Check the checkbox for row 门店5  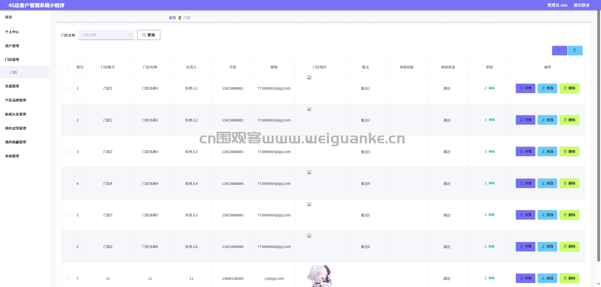67,215
